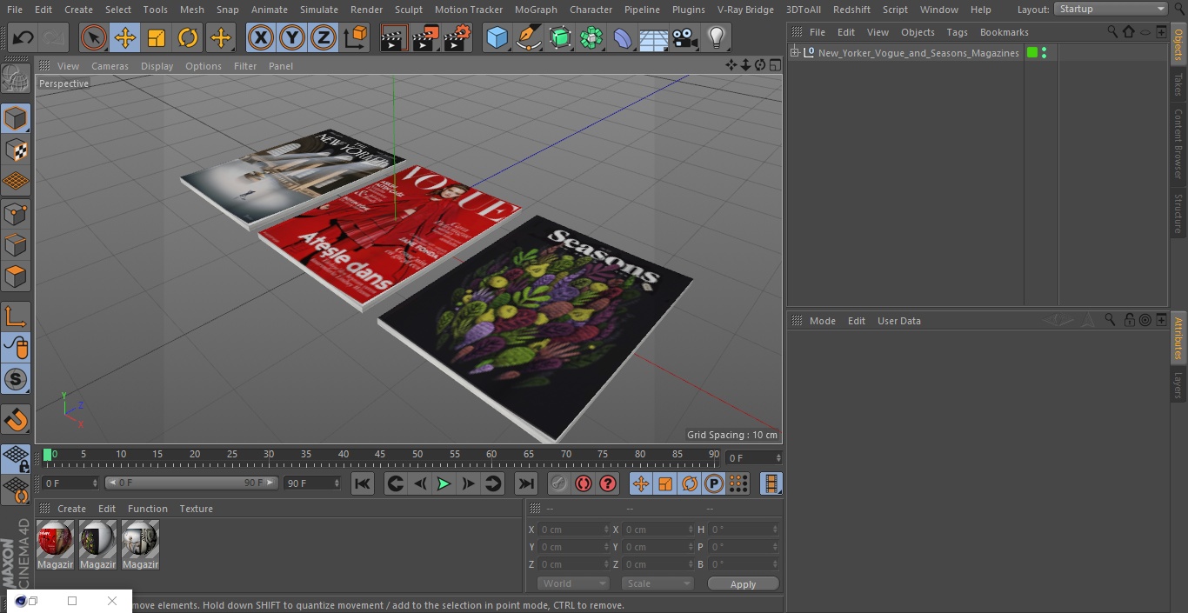Switch to Model mode
1188x613 pixels.
click(x=16, y=118)
